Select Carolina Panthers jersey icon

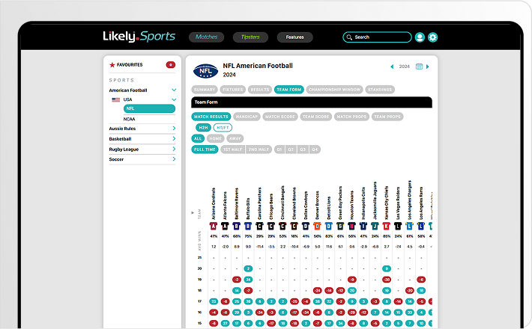click(259, 226)
